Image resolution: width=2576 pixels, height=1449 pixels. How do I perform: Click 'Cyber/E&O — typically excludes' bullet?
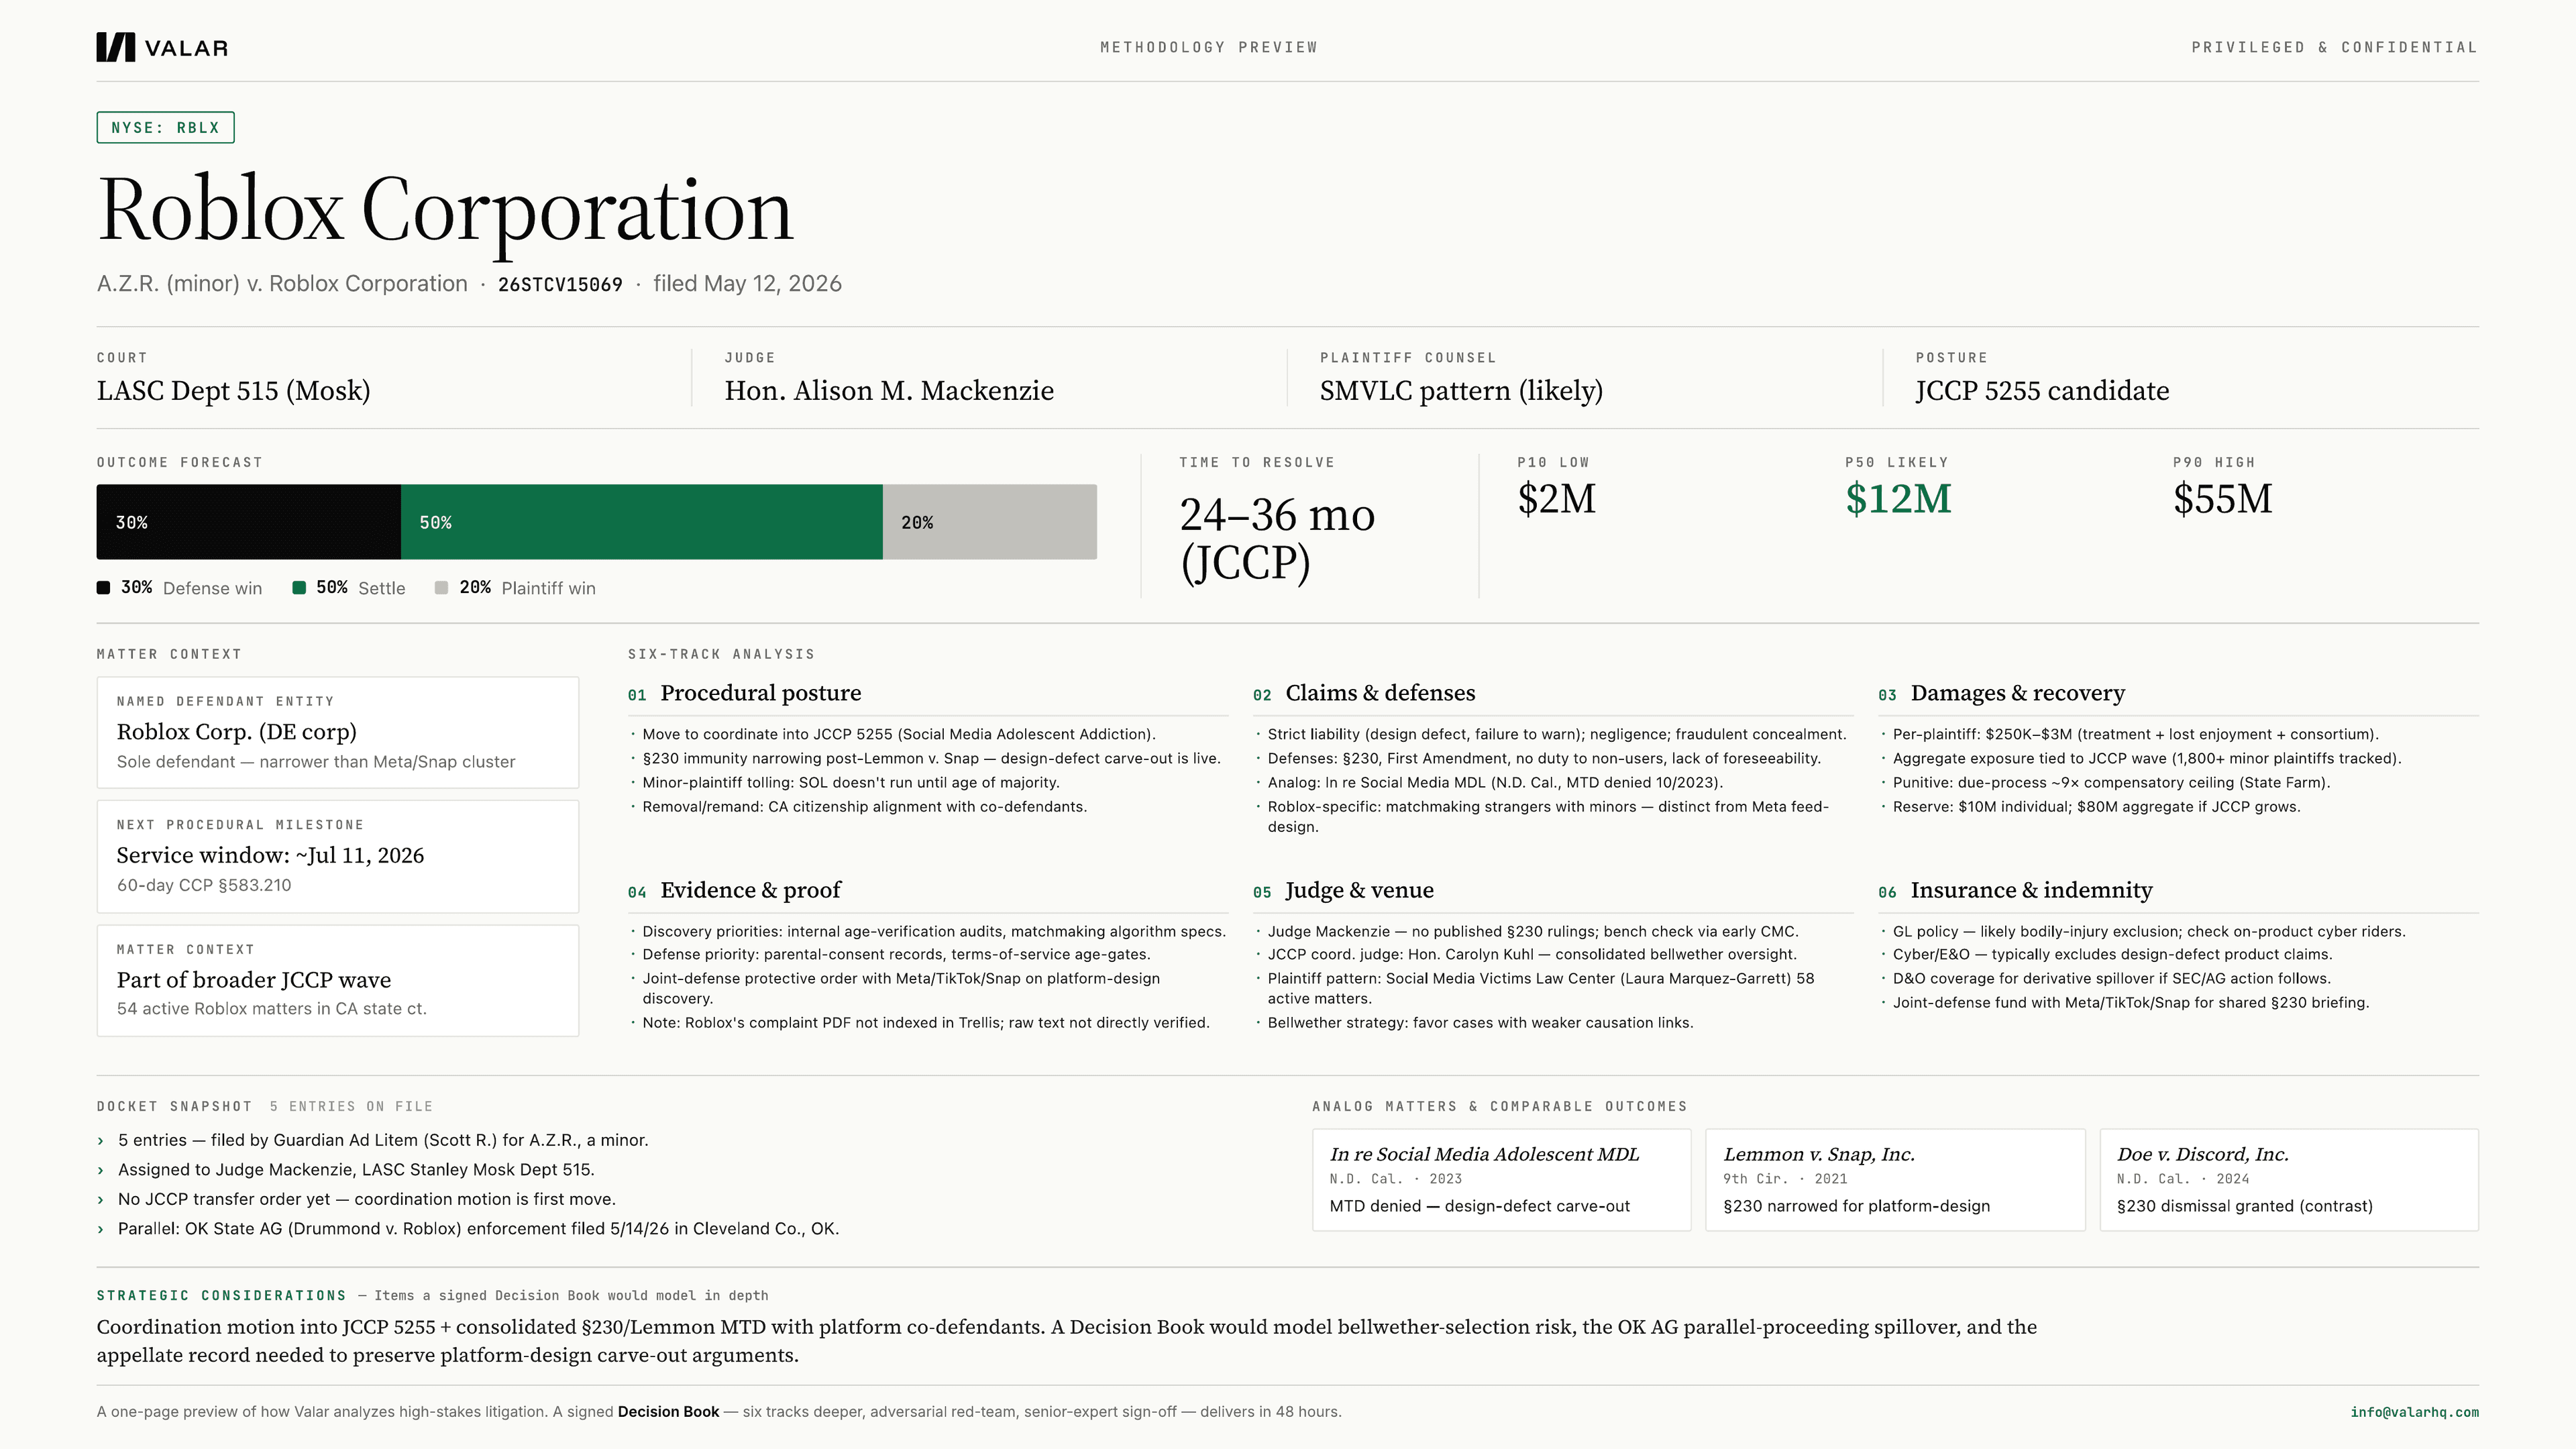[2112, 955]
